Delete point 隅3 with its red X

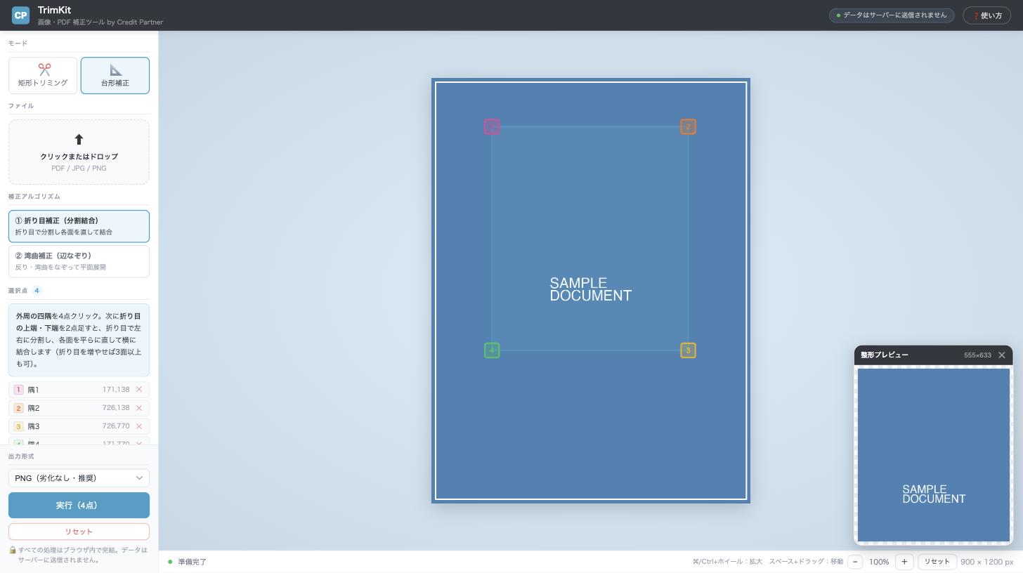pos(139,426)
